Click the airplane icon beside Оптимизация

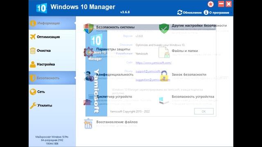33,37
